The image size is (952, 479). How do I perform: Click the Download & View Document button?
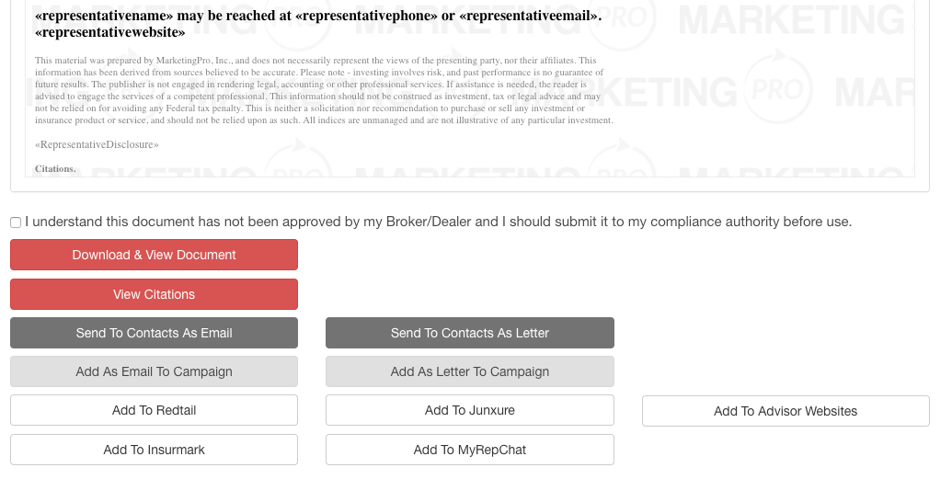pyautogui.click(x=154, y=255)
